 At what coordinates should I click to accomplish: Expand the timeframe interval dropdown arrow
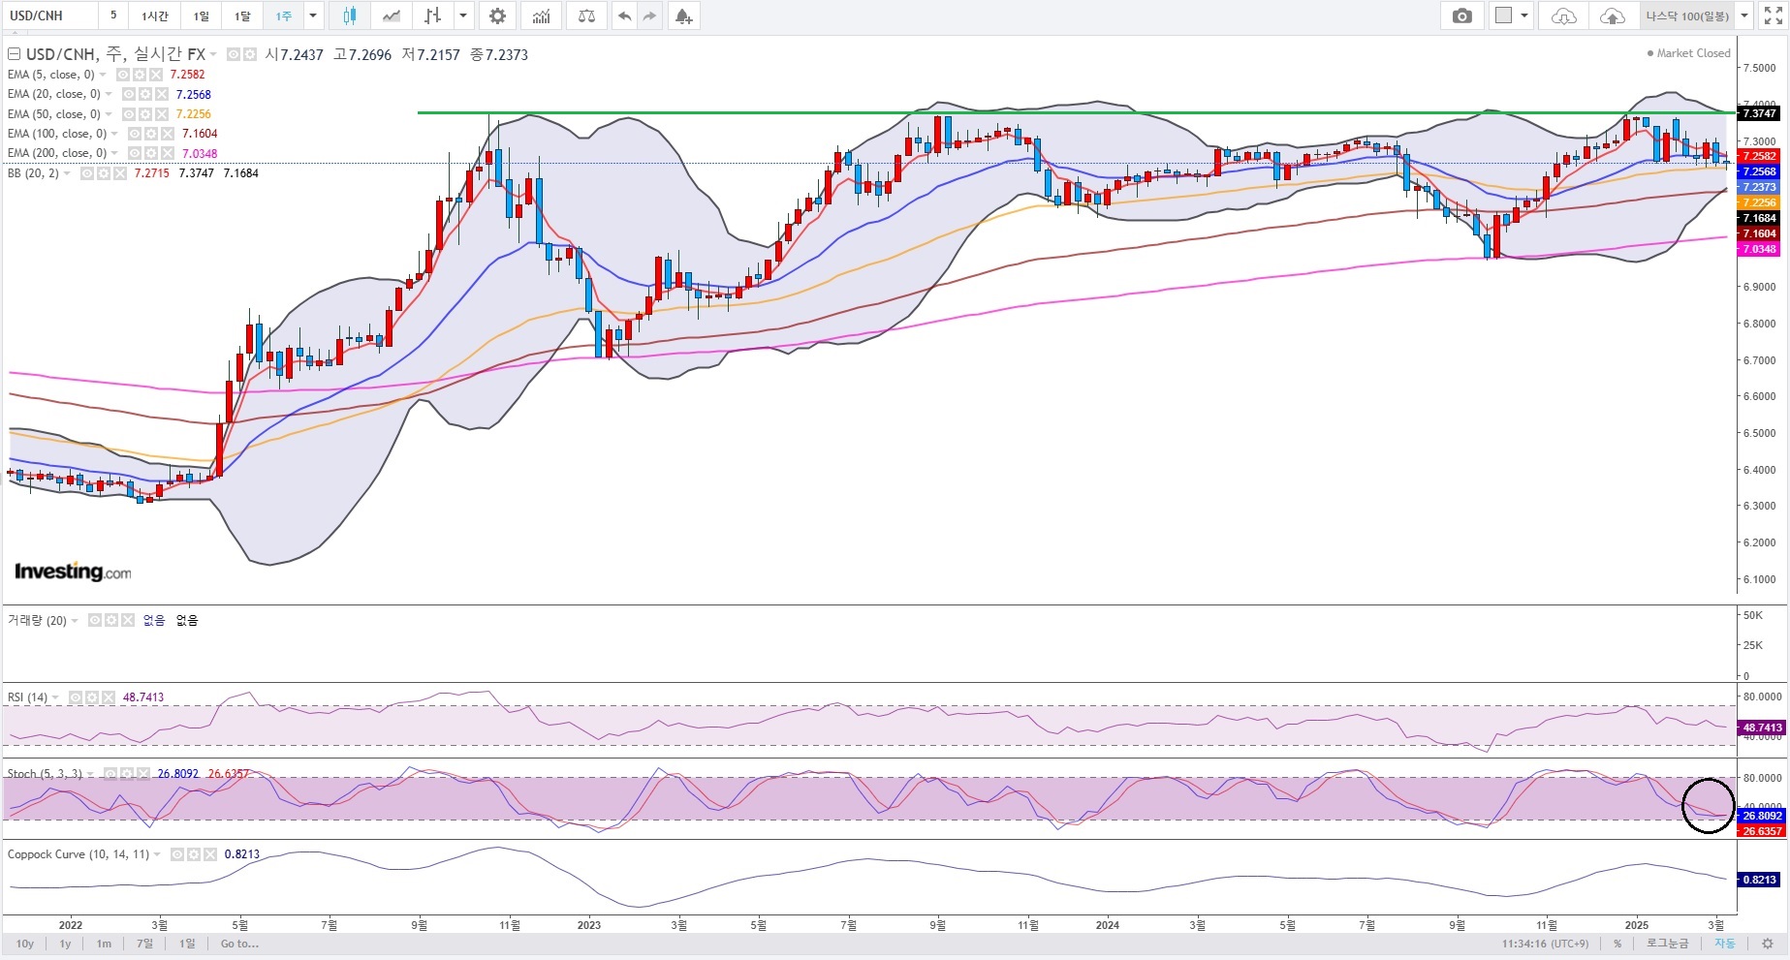click(x=312, y=15)
